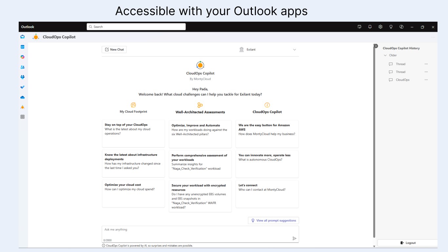Image resolution: width=448 pixels, height=252 pixels.
Task: Select CloudOps Copilot orange sidebar icon
Action: (x=22, y=107)
